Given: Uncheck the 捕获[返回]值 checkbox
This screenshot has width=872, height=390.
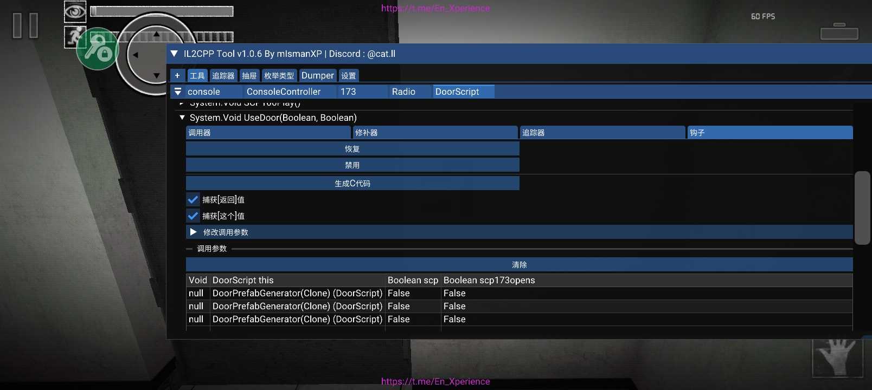Looking at the screenshot, I should (x=193, y=199).
